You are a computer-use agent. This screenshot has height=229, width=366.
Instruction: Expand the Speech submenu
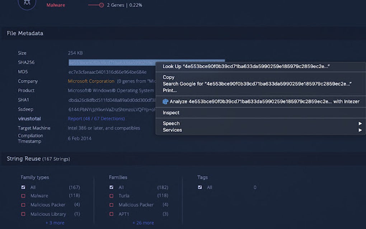[x=171, y=123]
